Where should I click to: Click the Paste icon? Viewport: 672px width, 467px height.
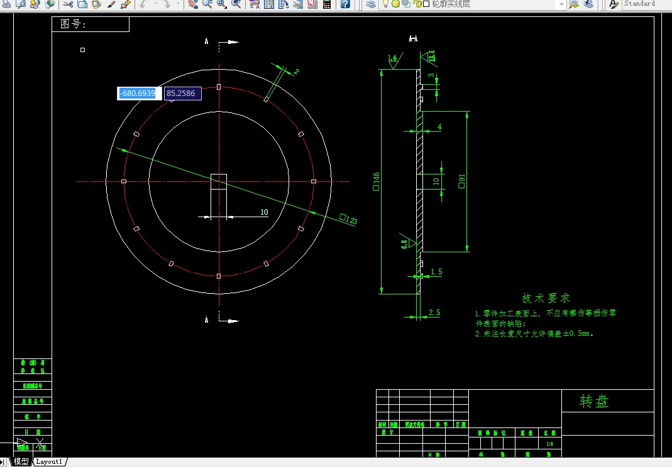[97, 4]
